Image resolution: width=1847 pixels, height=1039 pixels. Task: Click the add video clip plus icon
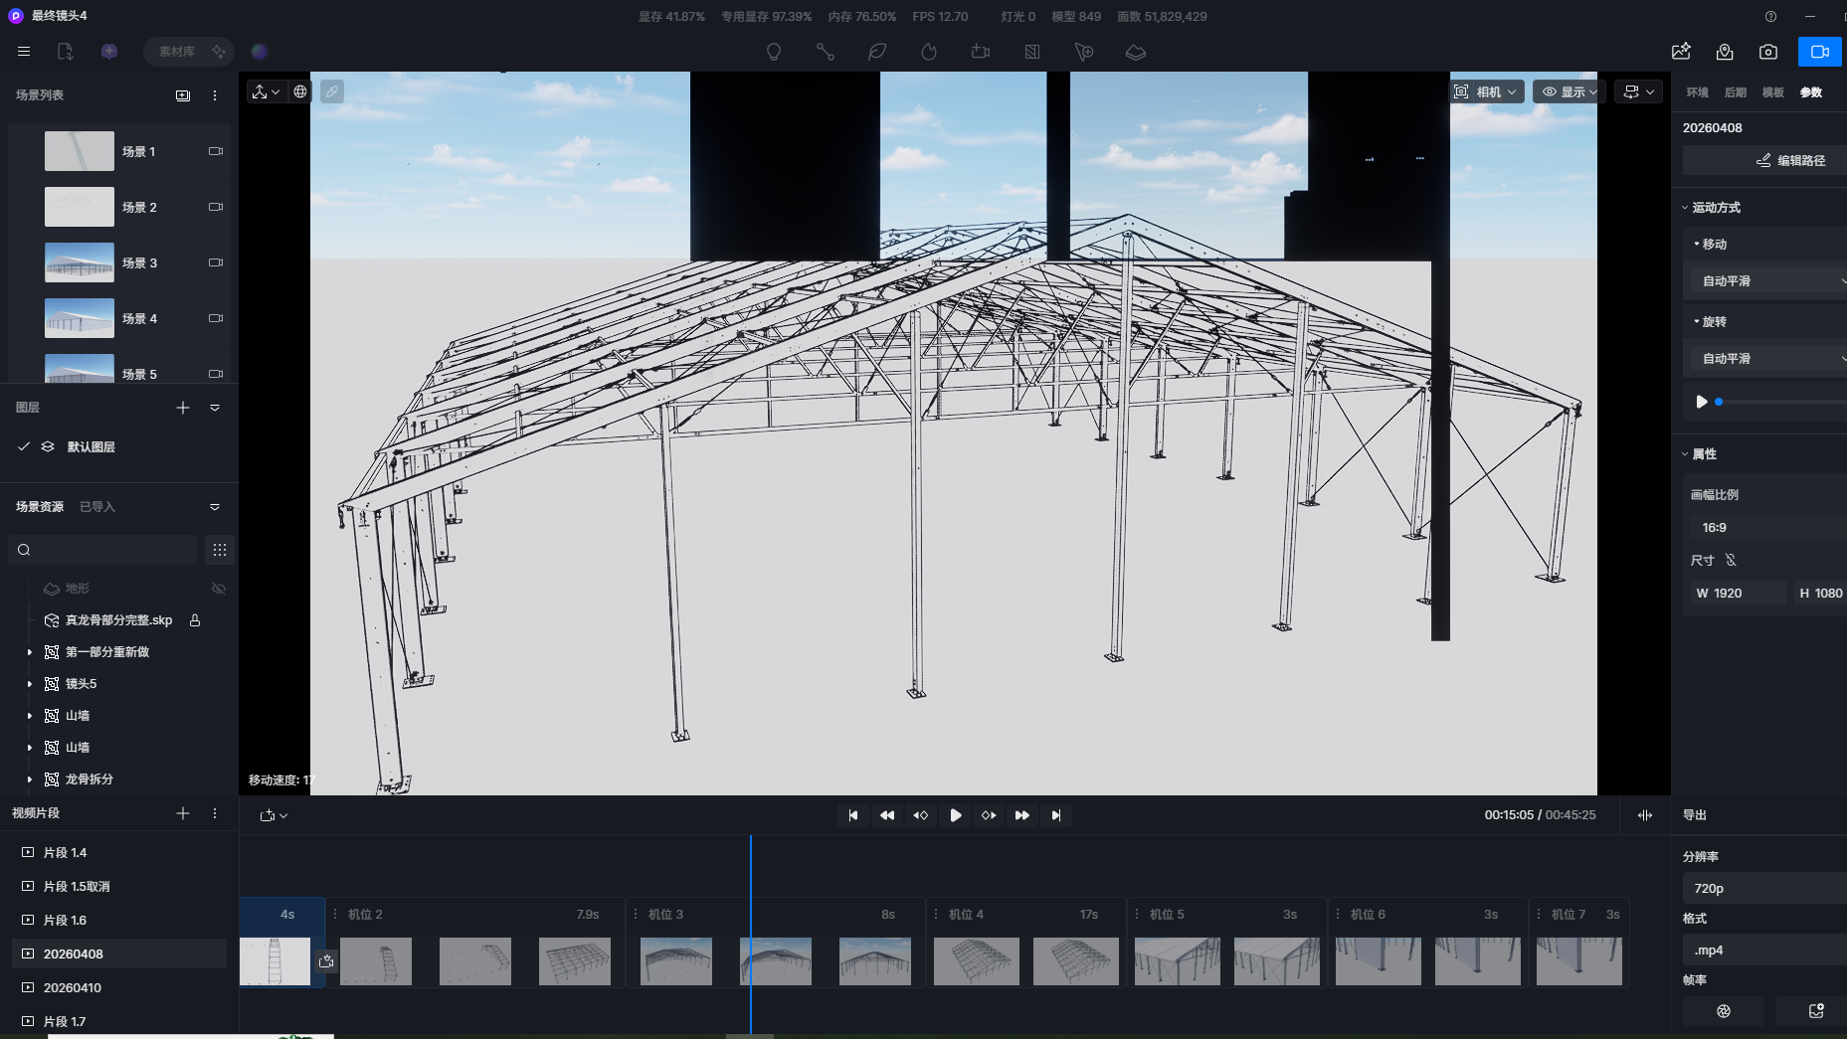point(183,813)
